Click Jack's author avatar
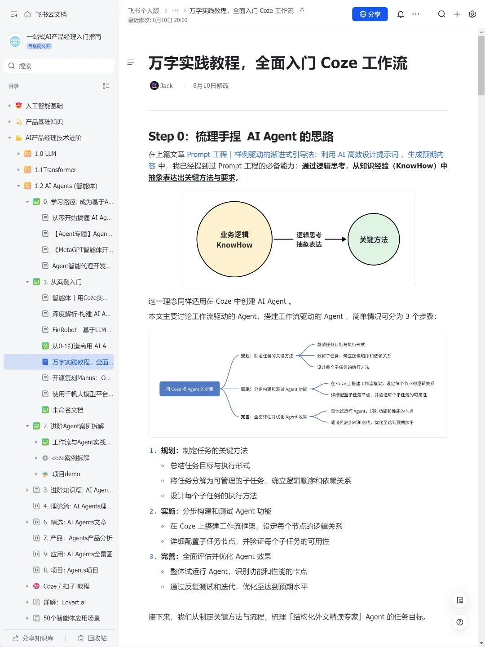485x647 pixels. point(154,85)
